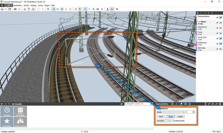223x133 pixels.
Task: Toggle the highlighted panel bar icon
Action: (112, 9)
